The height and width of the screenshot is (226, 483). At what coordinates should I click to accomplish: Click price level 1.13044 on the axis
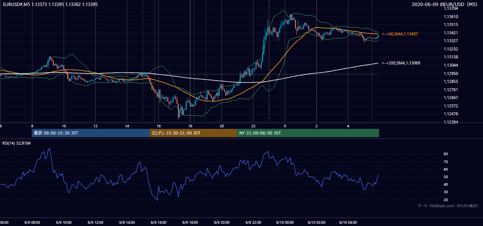click(x=451, y=65)
